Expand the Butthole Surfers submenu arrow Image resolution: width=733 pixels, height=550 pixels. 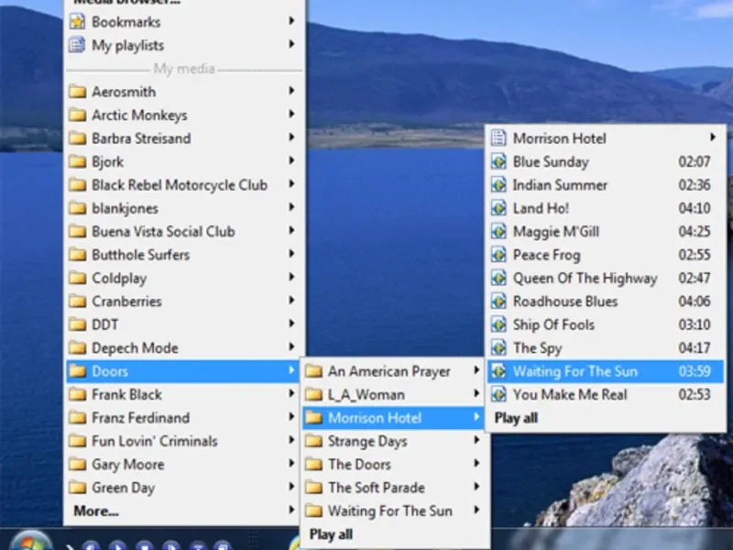click(291, 254)
